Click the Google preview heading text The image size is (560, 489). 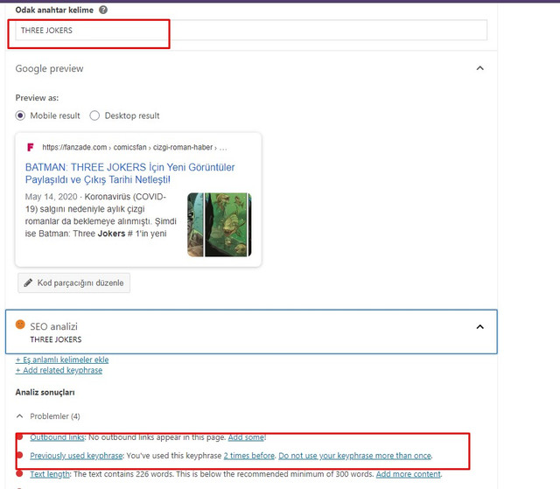[49, 68]
